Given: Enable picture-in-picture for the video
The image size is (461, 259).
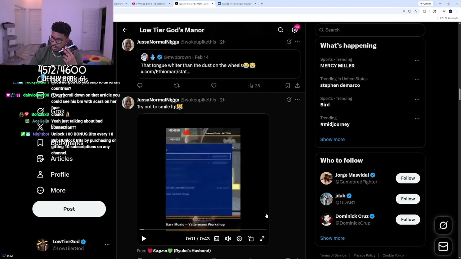Looking at the screenshot, I should tap(251, 239).
